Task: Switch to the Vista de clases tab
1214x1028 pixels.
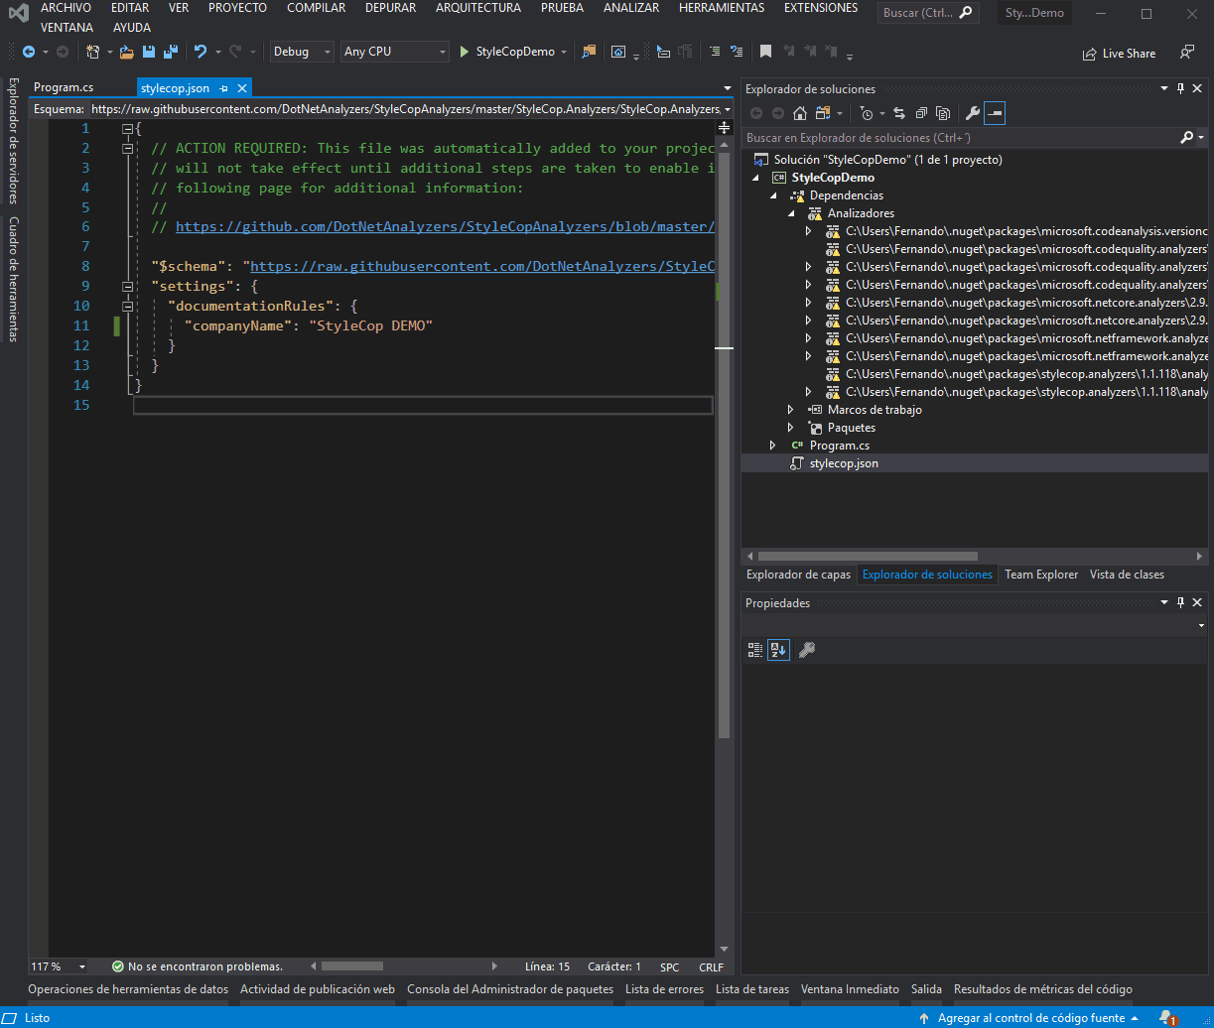Action: pos(1127,575)
